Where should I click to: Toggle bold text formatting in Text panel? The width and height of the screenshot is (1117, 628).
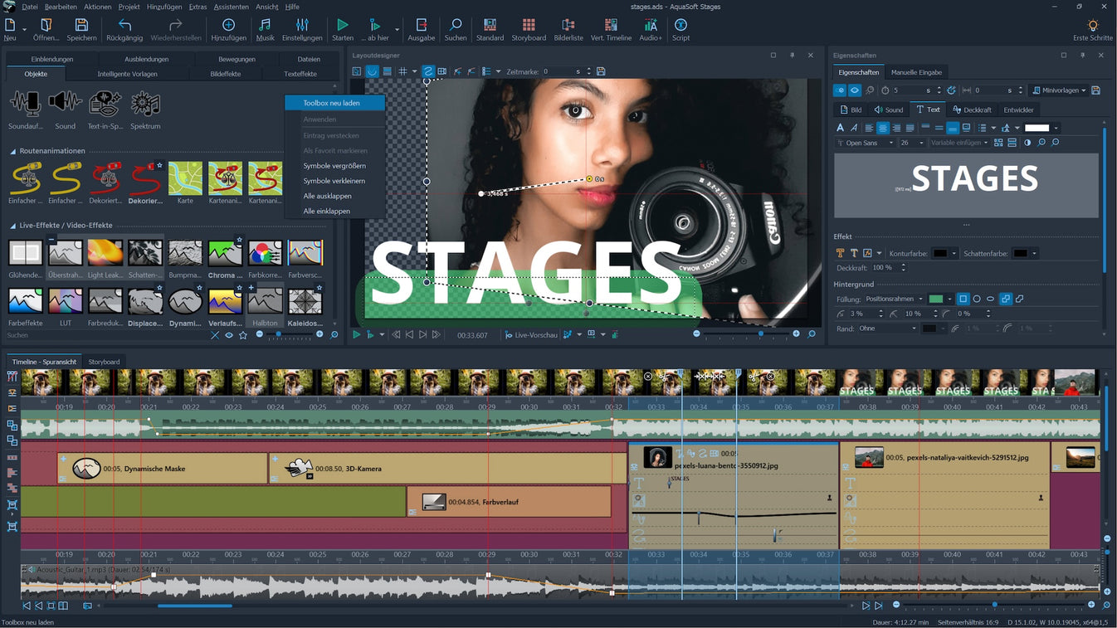click(840, 127)
